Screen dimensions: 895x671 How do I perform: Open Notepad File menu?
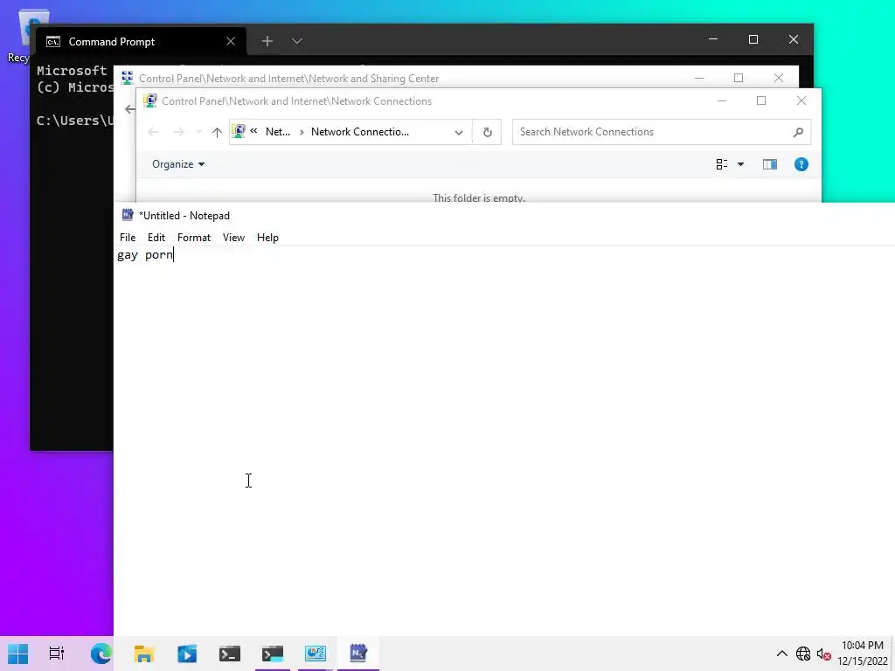click(128, 238)
